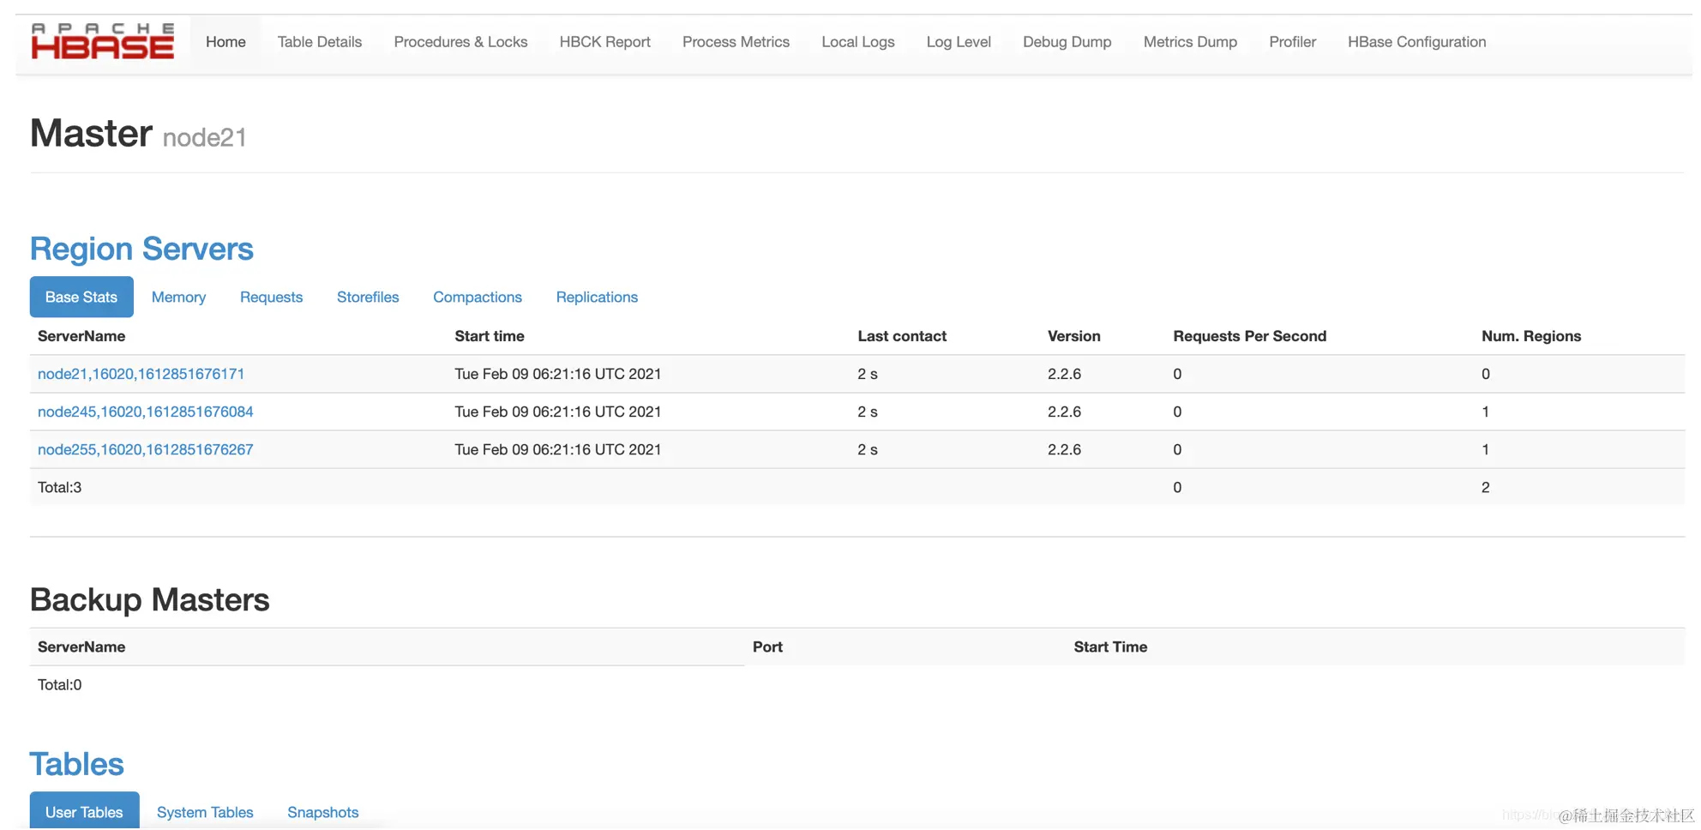The image size is (1701, 830).
Task: Click the start time in node21's row
Action: [558, 374]
